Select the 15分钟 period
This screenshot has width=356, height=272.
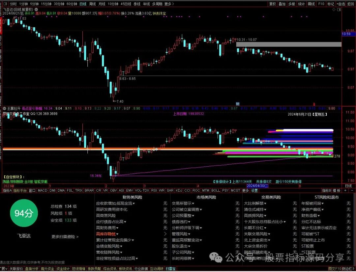click(x=46, y=4)
